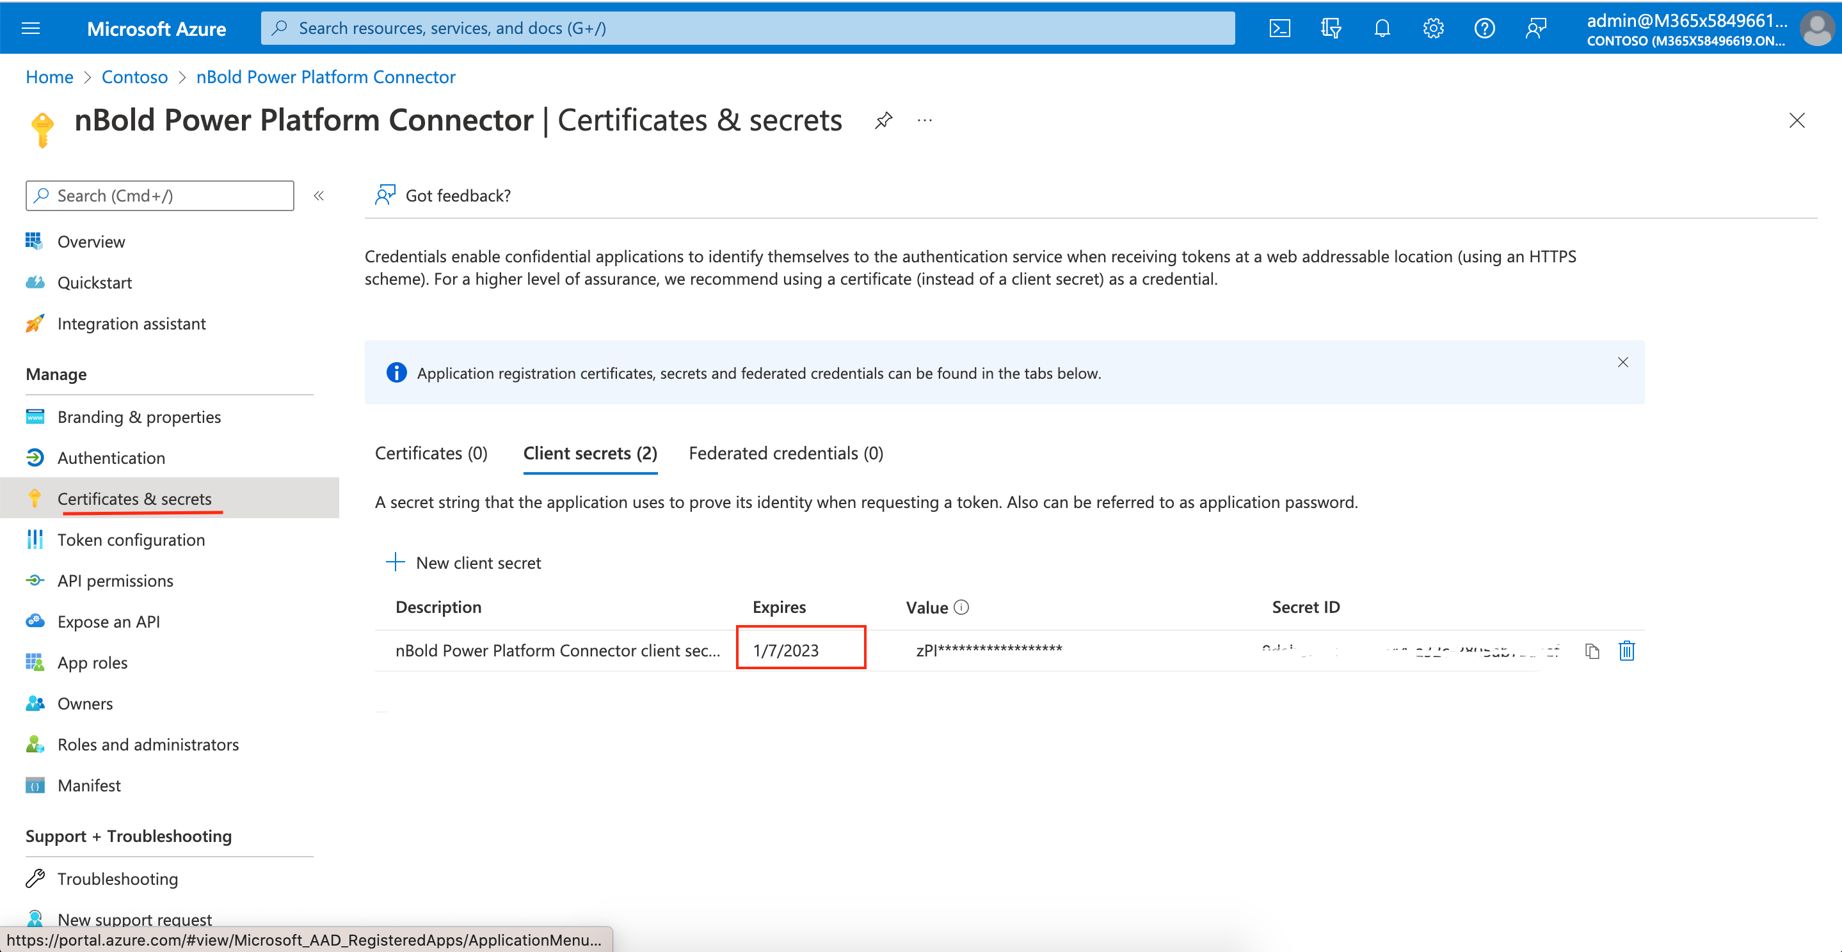Click the Value info icon
The height and width of the screenshot is (952, 1842).
pos(962,608)
